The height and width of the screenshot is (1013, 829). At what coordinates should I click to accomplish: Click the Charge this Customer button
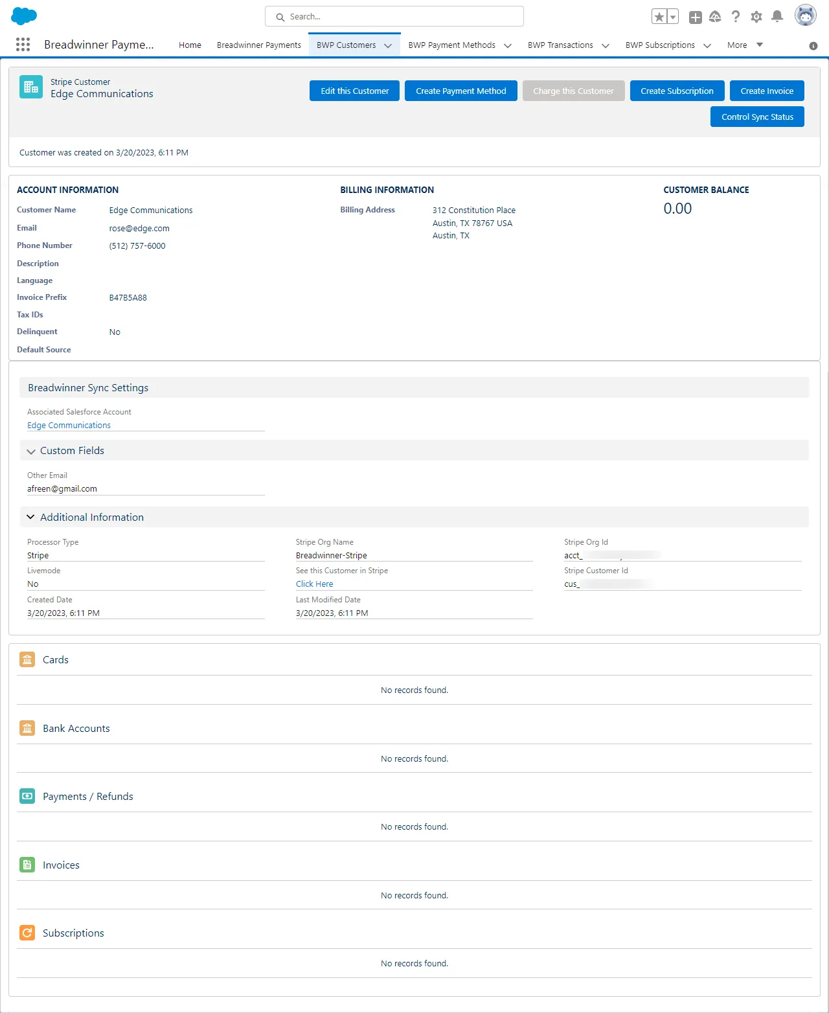[573, 91]
